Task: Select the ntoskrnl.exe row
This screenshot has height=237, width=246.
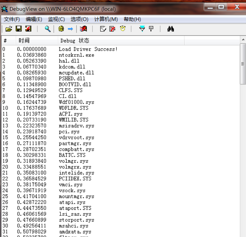Action: pyautogui.click(x=121, y=55)
